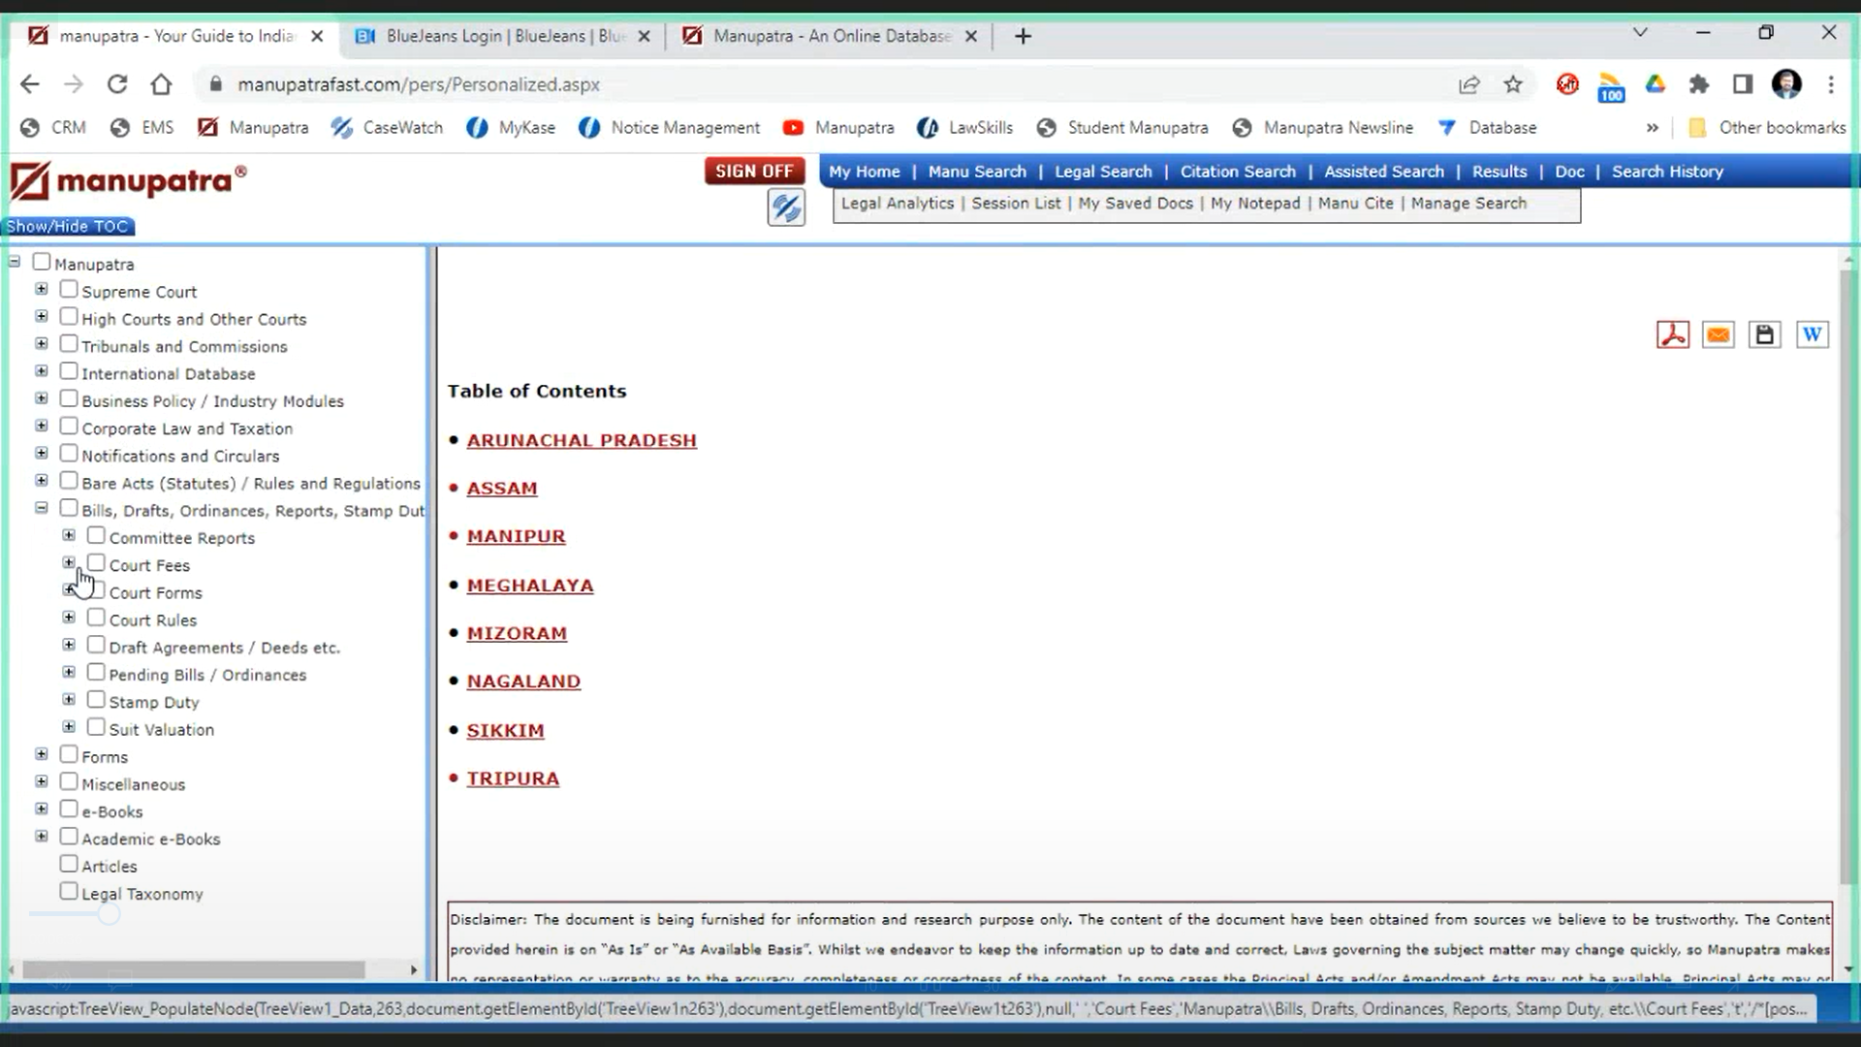Check the Legal Taxonomy checkbox
The height and width of the screenshot is (1047, 1861).
pos(69,890)
